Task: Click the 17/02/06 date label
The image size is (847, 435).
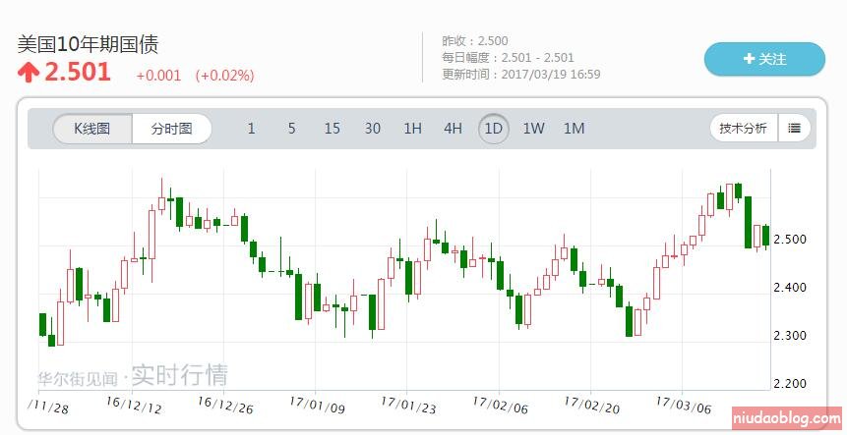Action: [500, 405]
